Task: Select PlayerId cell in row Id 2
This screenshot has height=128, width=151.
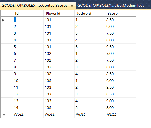Action: 59,27
